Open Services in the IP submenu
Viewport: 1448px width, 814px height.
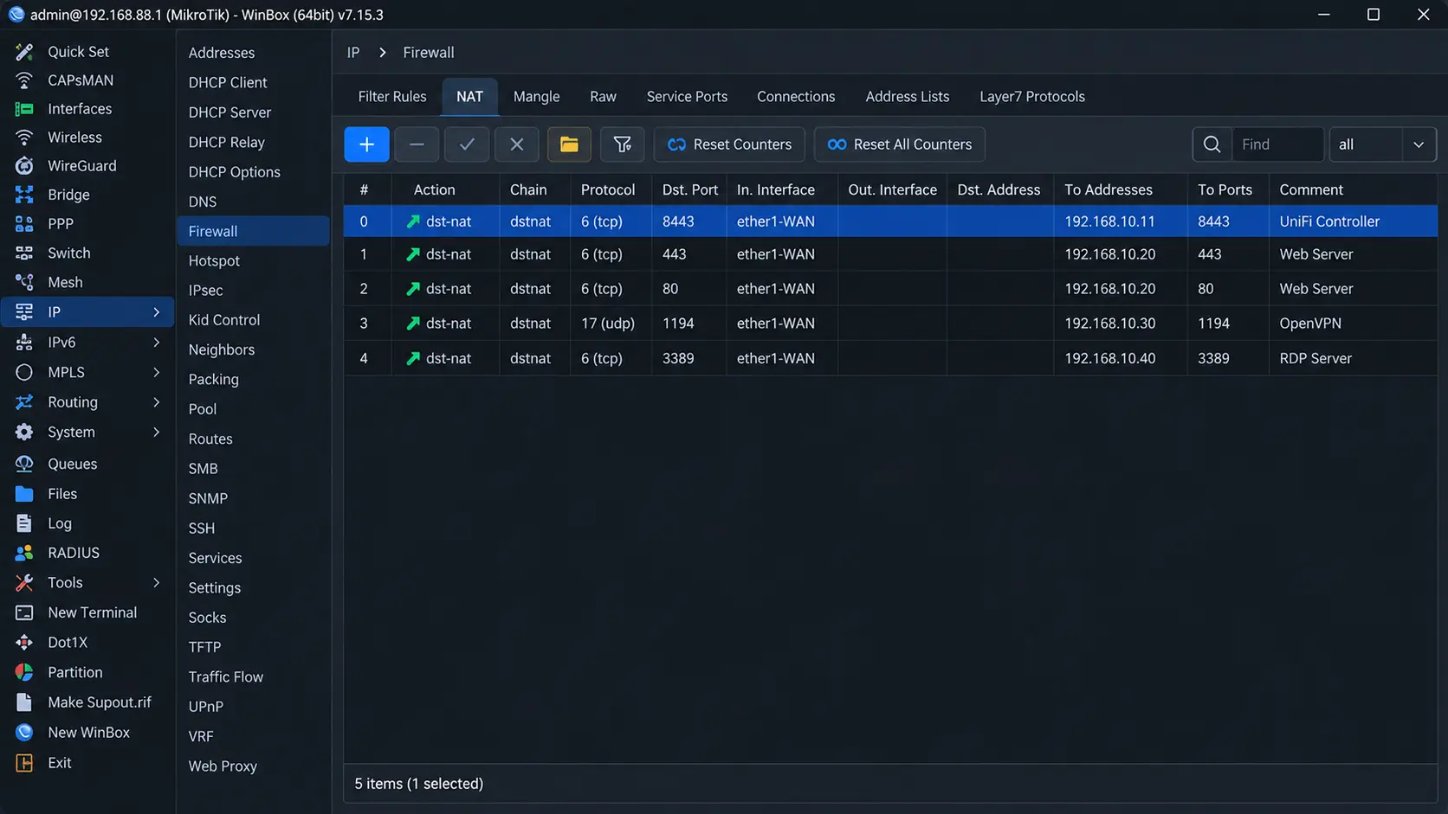coord(215,559)
